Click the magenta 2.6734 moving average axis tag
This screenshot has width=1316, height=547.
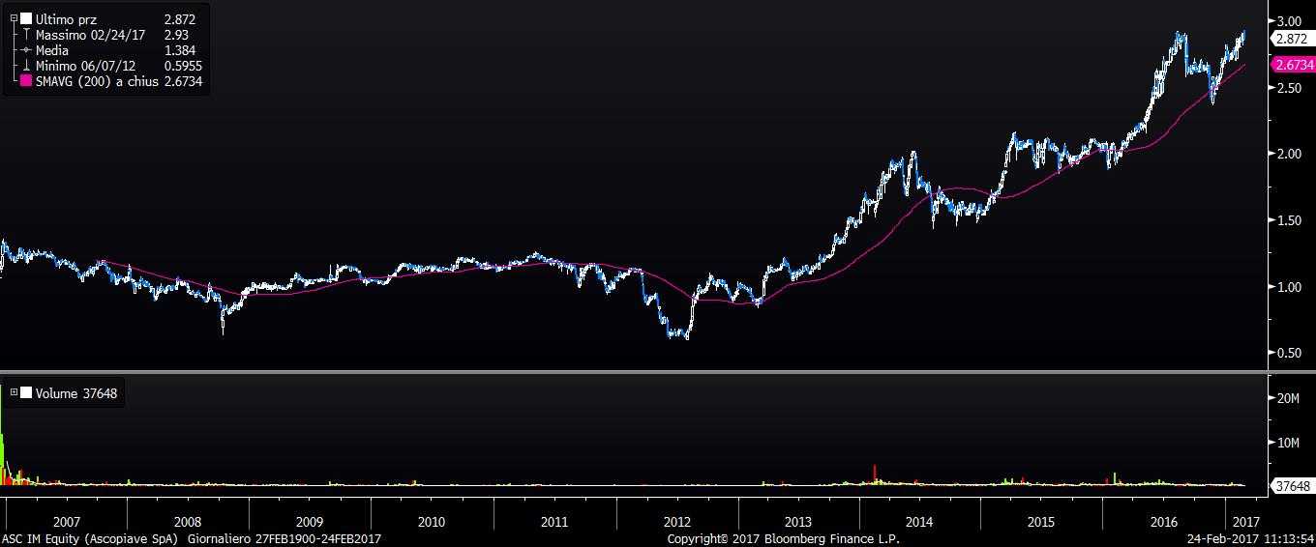click(x=1294, y=65)
